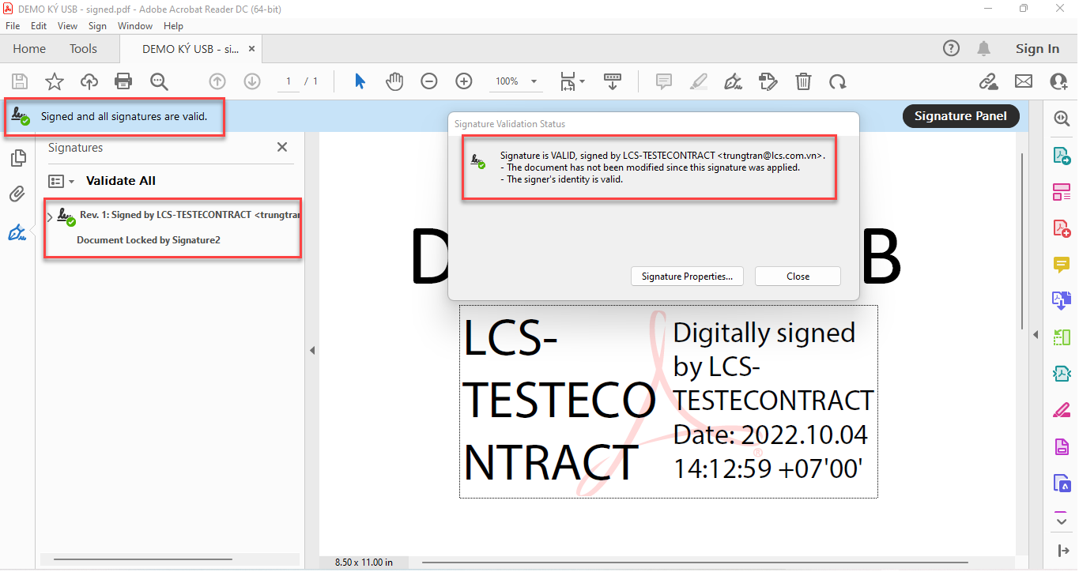
Task: Click the Signatures pane horizontal scrollbar
Action: click(142, 560)
